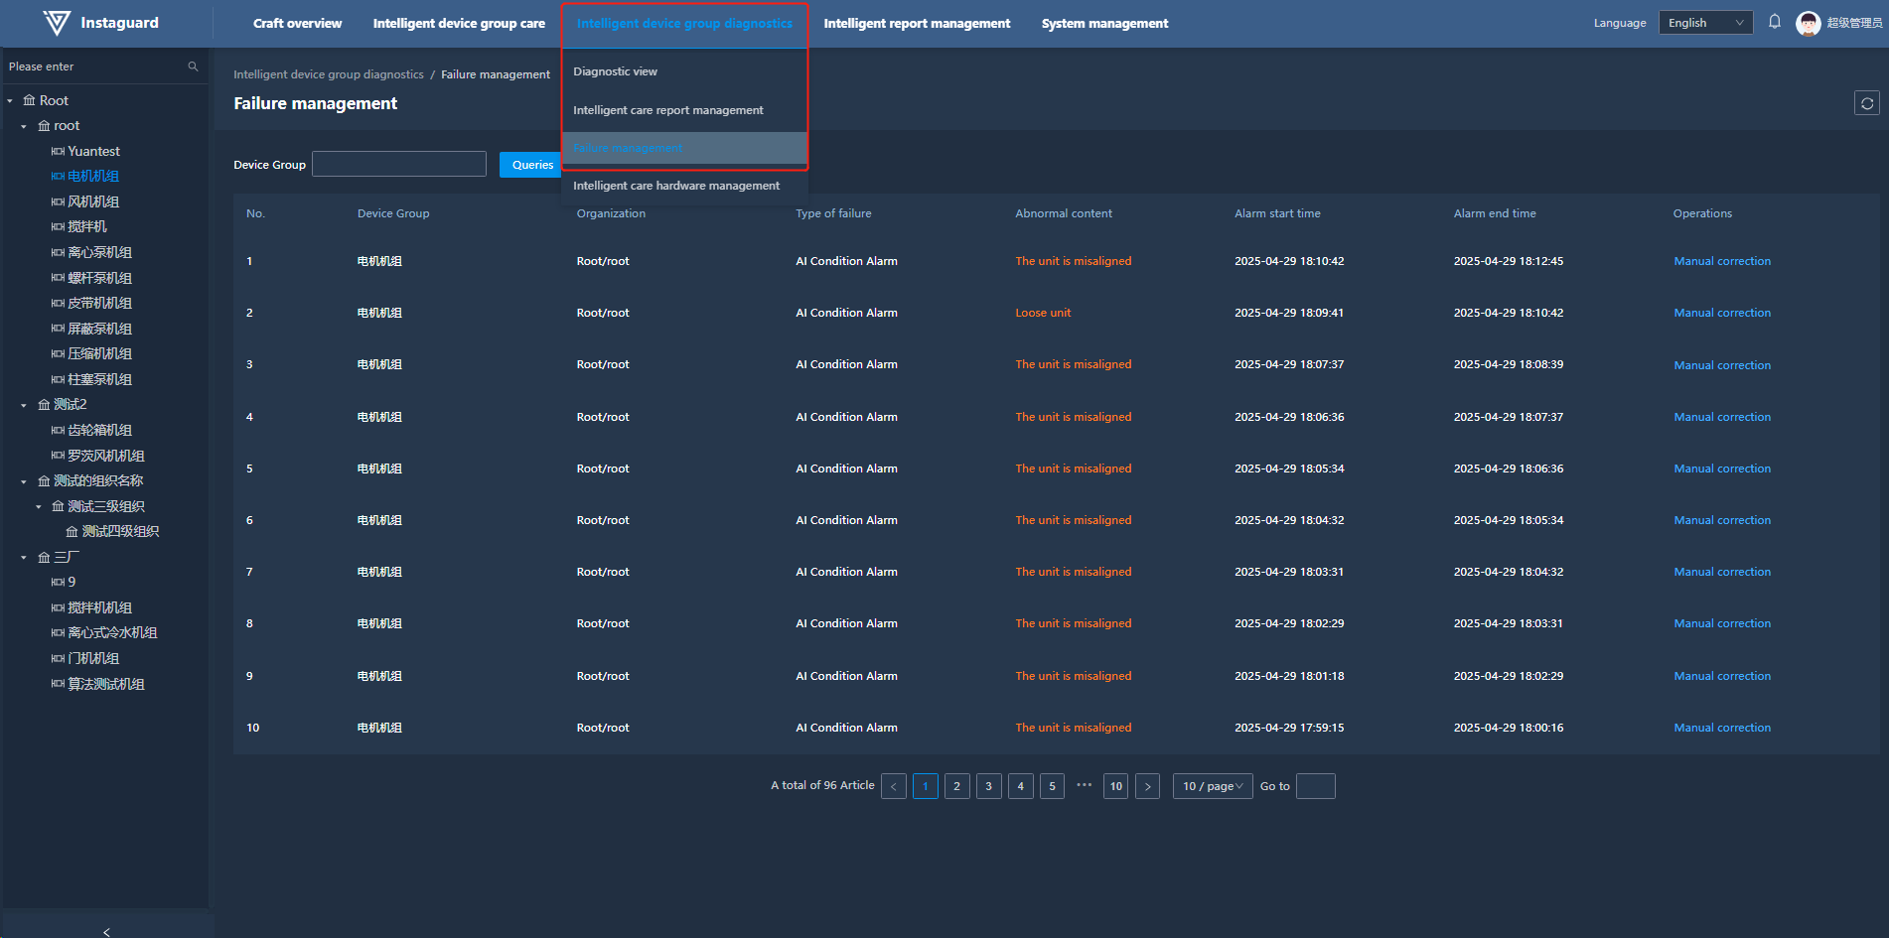The height and width of the screenshot is (938, 1889).
Task: Go to the previous page arrow
Action: pos(893,786)
